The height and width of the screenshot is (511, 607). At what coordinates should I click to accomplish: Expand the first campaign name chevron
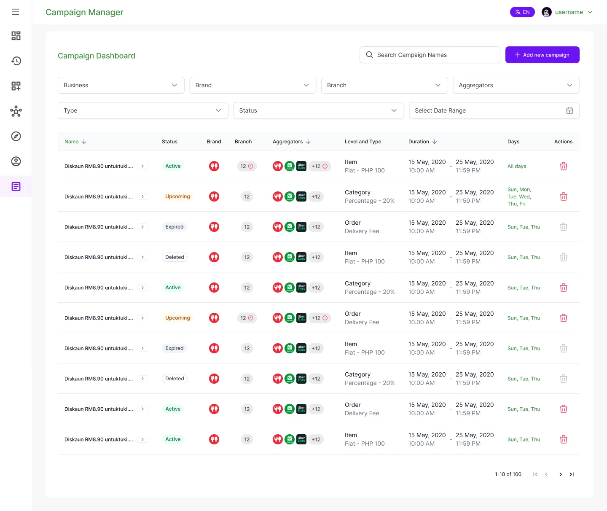(x=142, y=166)
